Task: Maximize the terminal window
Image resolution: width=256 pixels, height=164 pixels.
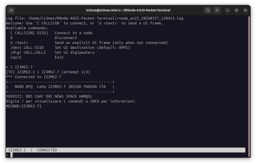Action: 236,10
